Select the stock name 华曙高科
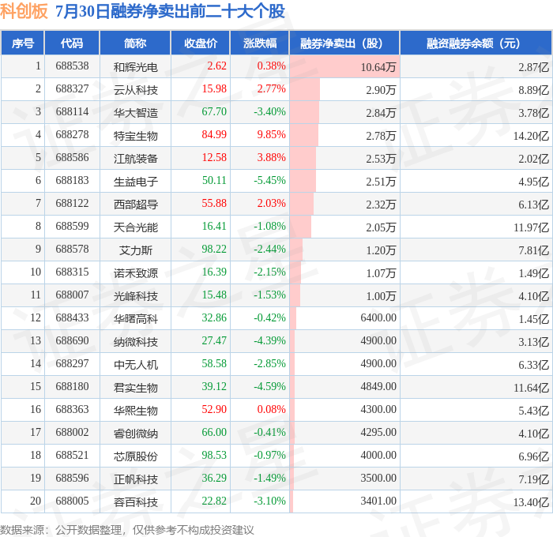The image size is (553, 537). (x=135, y=319)
